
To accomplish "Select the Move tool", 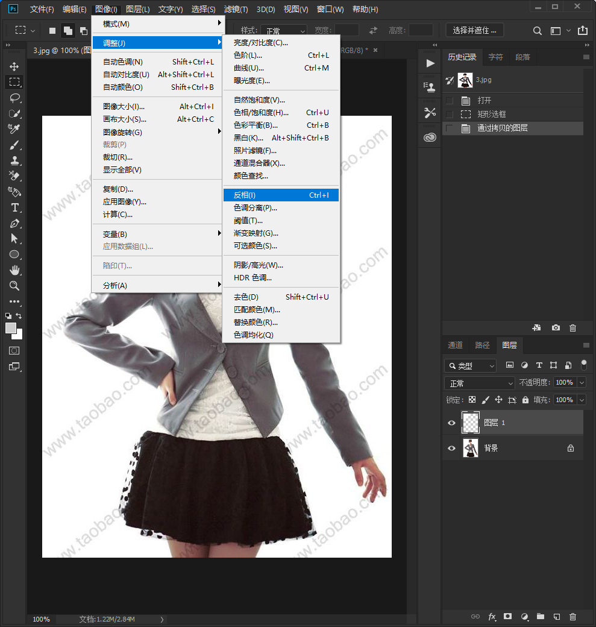I will click(x=14, y=66).
